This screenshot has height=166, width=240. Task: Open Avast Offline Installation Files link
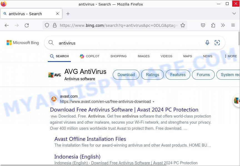tap(90, 139)
